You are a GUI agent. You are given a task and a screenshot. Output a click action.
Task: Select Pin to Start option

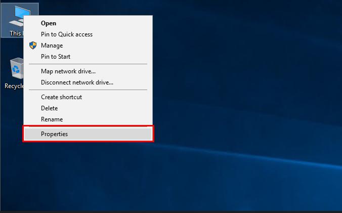click(88, 57)
